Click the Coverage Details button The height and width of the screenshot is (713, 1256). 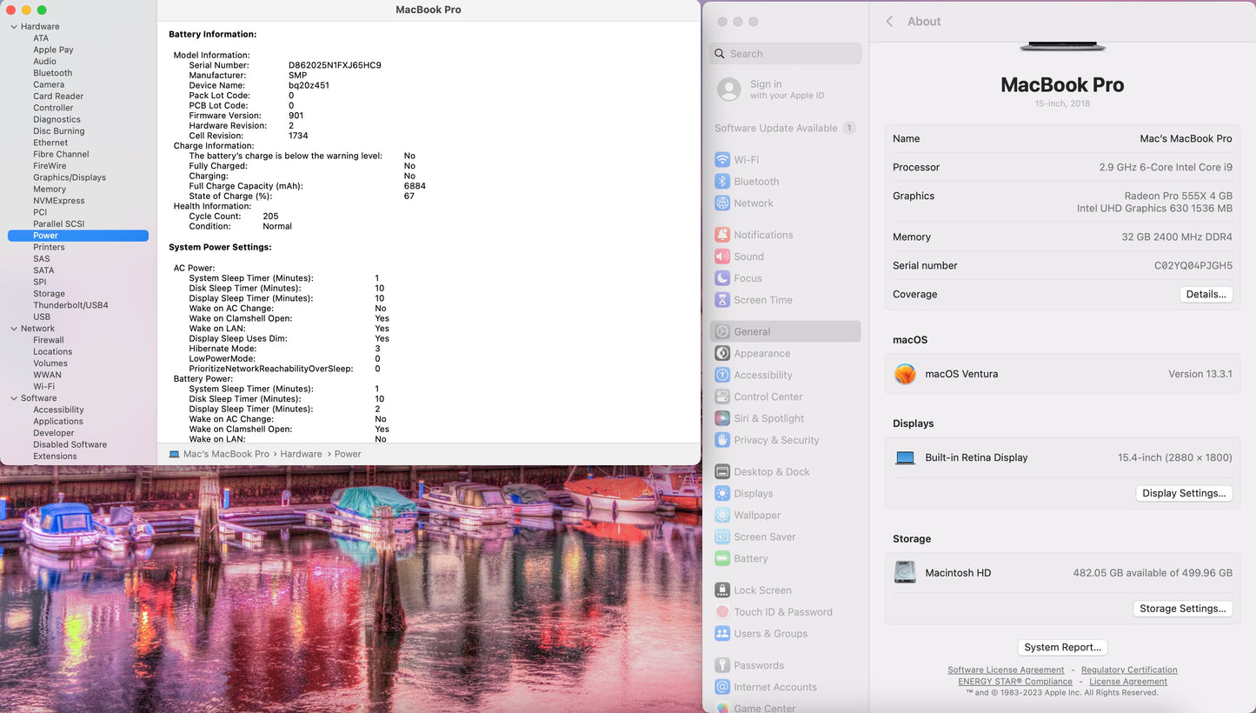(1206, 295)
